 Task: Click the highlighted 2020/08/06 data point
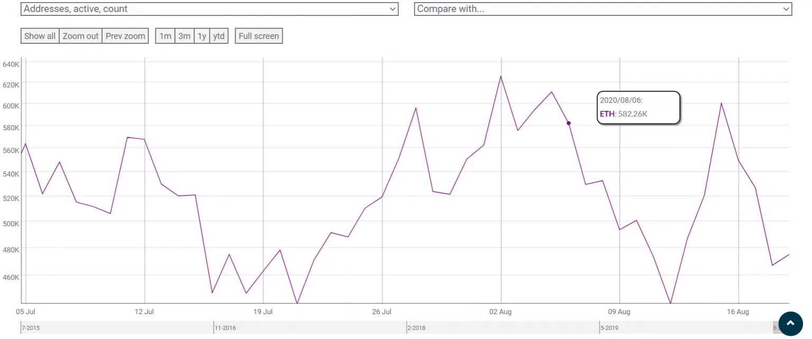(569, 123)
